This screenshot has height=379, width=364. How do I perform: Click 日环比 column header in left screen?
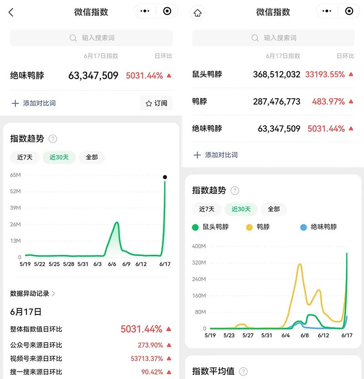point(163,56)
